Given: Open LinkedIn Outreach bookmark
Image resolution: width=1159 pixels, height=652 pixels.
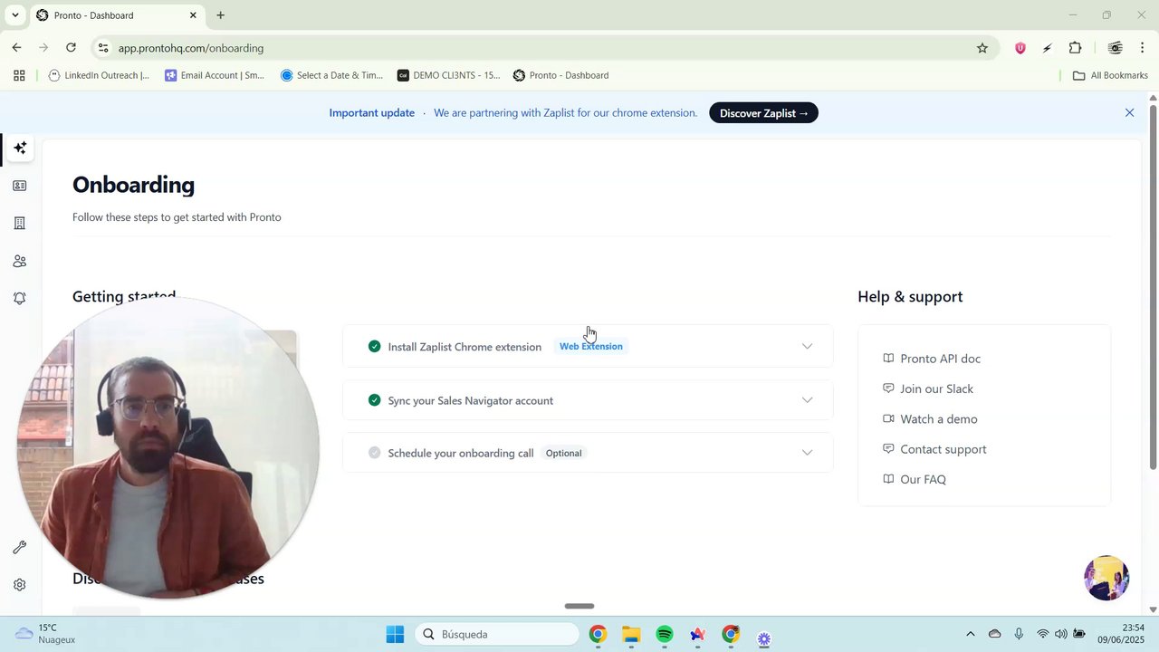Looking at the screenshot, I should pyautogui.click(x=99, y=75).
